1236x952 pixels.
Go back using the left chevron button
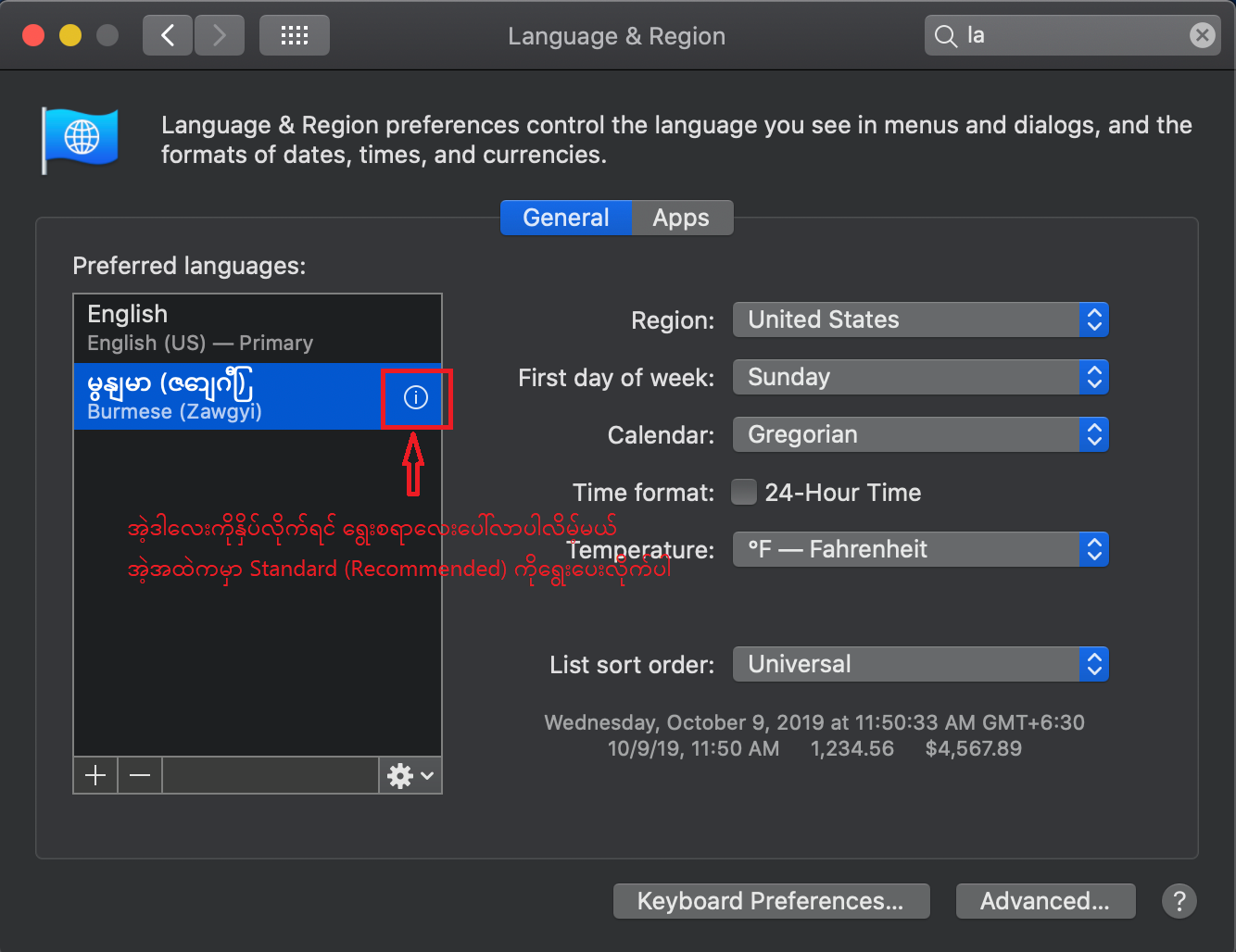168,35
